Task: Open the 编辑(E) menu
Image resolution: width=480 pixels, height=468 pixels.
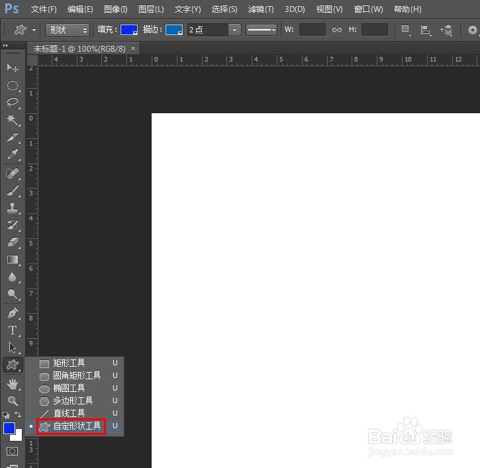Action: (x=80, y=9)
